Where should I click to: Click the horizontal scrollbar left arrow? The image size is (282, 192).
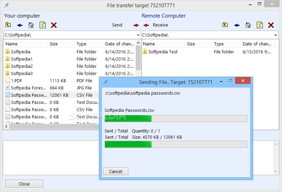click(6, 126)
